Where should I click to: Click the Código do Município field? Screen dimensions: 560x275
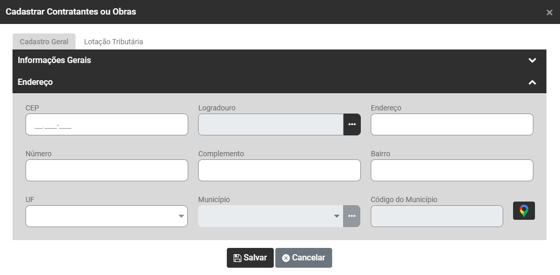pyautogui.click(x=436, y=216)
